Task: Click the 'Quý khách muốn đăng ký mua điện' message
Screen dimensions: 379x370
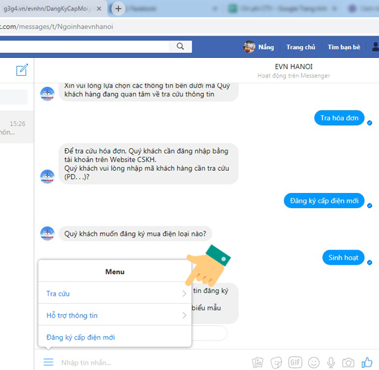Action: tap(135, 234)
